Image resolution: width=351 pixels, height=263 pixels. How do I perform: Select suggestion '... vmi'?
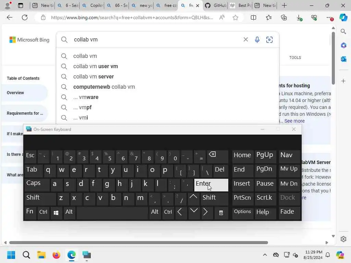167,118
